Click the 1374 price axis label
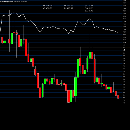The height and width of the screenshot is (130, 130). click(x=124, y=6)
